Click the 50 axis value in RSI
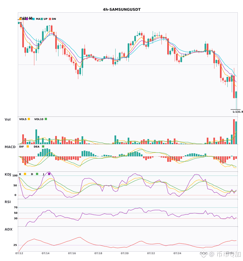 [x=16, y=213]
